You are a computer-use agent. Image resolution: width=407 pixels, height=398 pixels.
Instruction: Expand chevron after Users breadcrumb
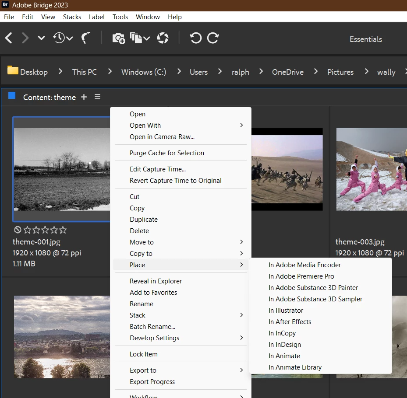pyautogui.click(x=220, y=71)
